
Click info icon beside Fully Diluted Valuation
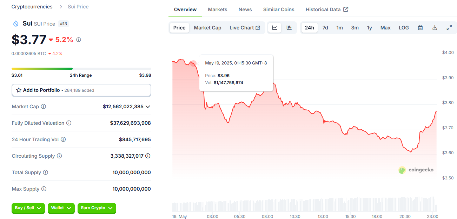(x=69, y=123)
